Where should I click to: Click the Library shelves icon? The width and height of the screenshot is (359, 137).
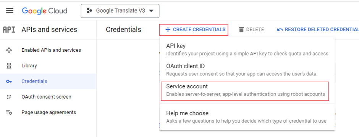coord(9,66)
